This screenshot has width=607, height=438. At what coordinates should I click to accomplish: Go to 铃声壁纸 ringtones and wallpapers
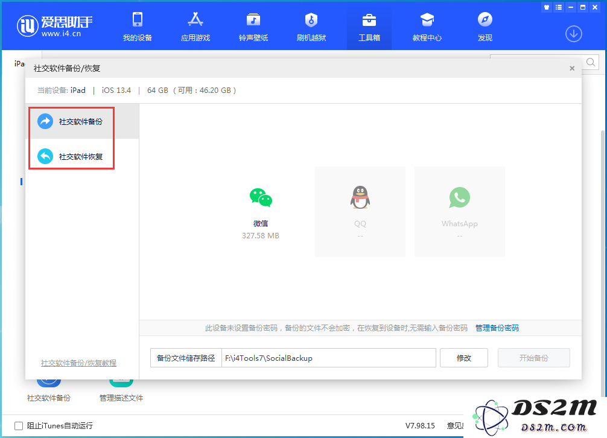pyautogui.click(x=253, y=27)
